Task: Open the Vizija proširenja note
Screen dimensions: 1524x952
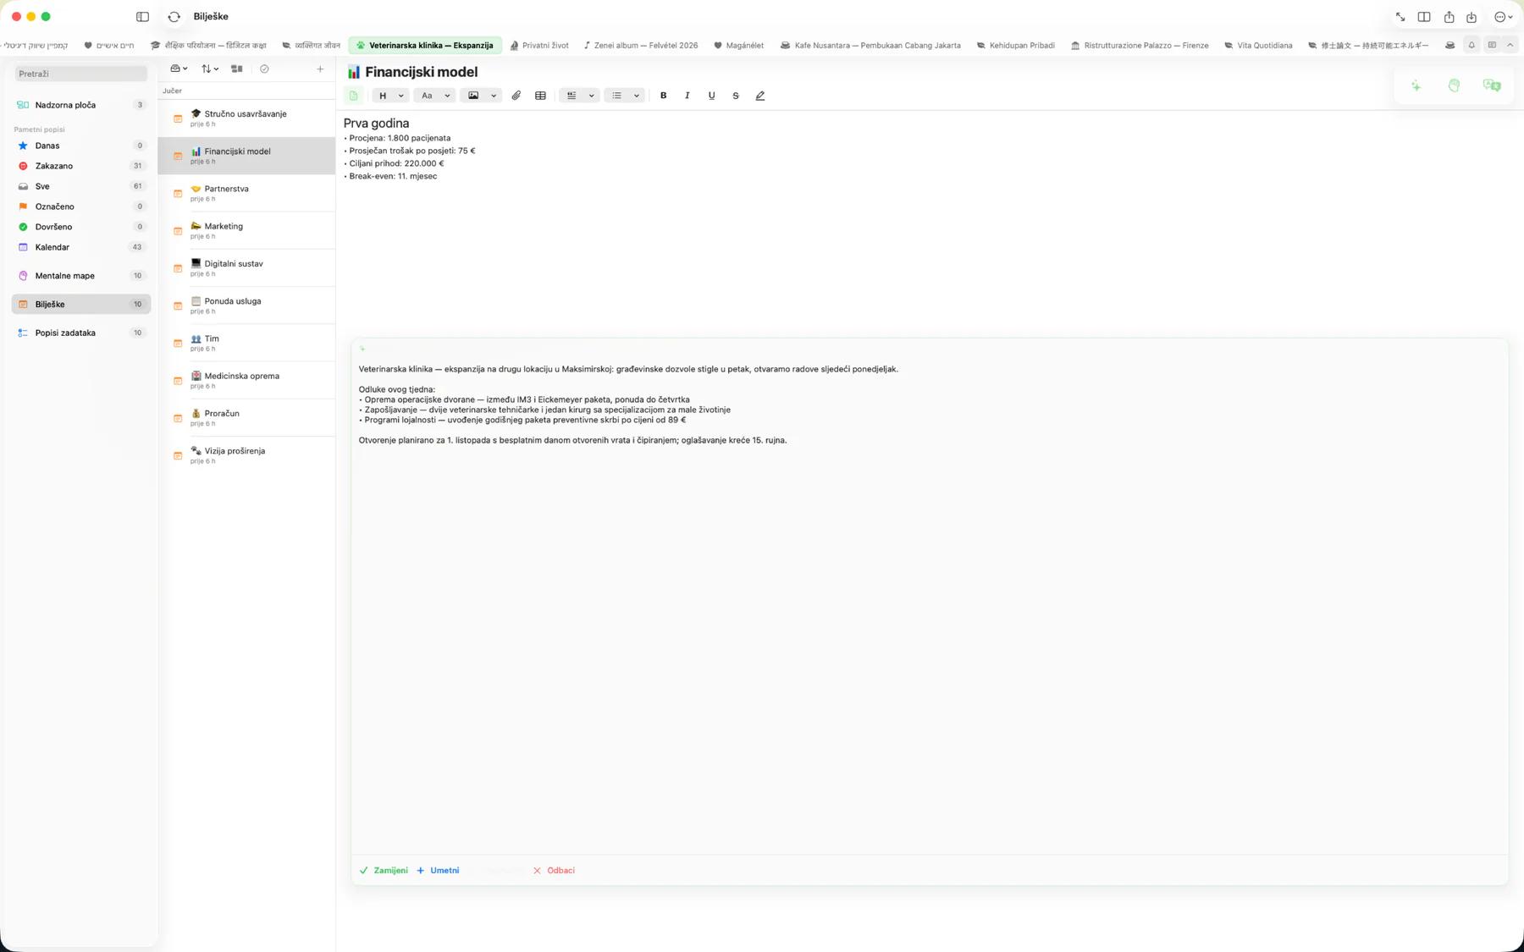Action: (247, 455)
